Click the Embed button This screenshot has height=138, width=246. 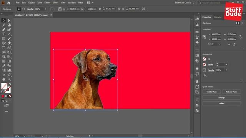click(221, 103)
